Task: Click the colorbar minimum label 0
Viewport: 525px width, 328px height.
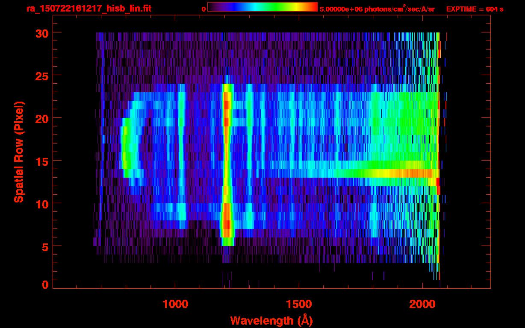Action: (x=204, y=9)
